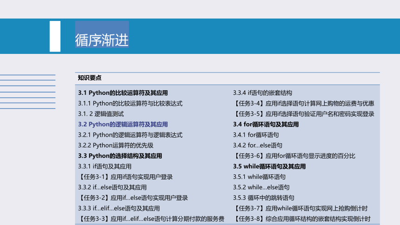Click 【任务3-1】应用if语句实现用户登录
The height and width of the screenshot is (225, 400).
(125, 177)
